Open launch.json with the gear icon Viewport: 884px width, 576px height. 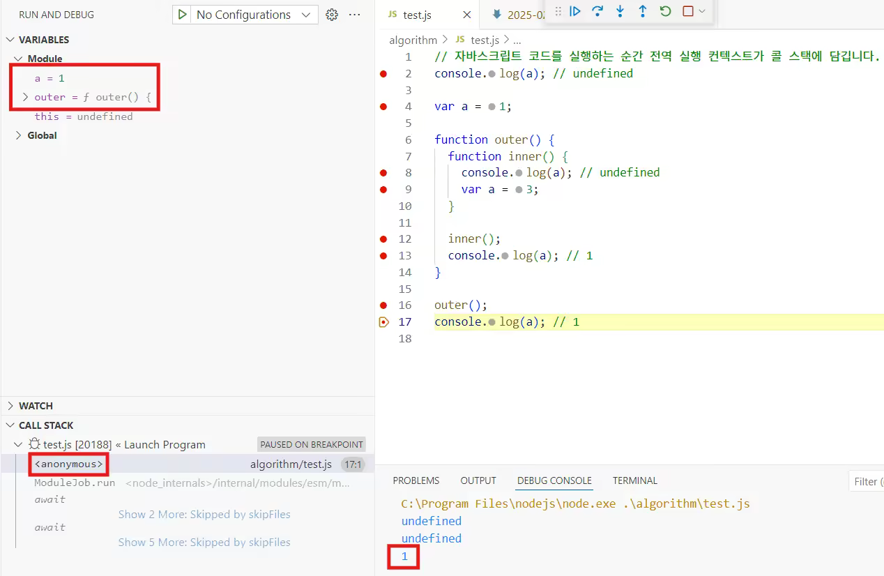click(332, 15)
